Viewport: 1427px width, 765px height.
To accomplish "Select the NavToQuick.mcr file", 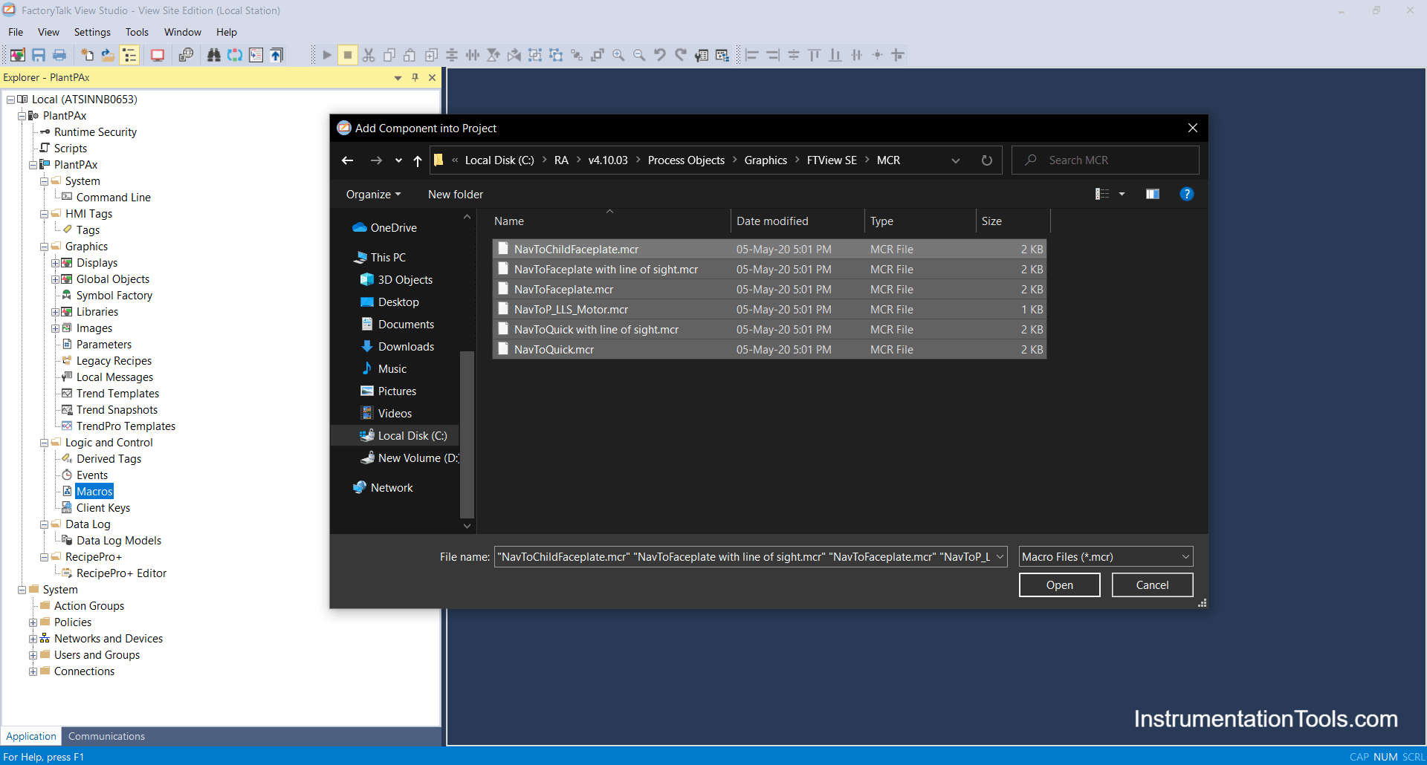I will (769, 350).
